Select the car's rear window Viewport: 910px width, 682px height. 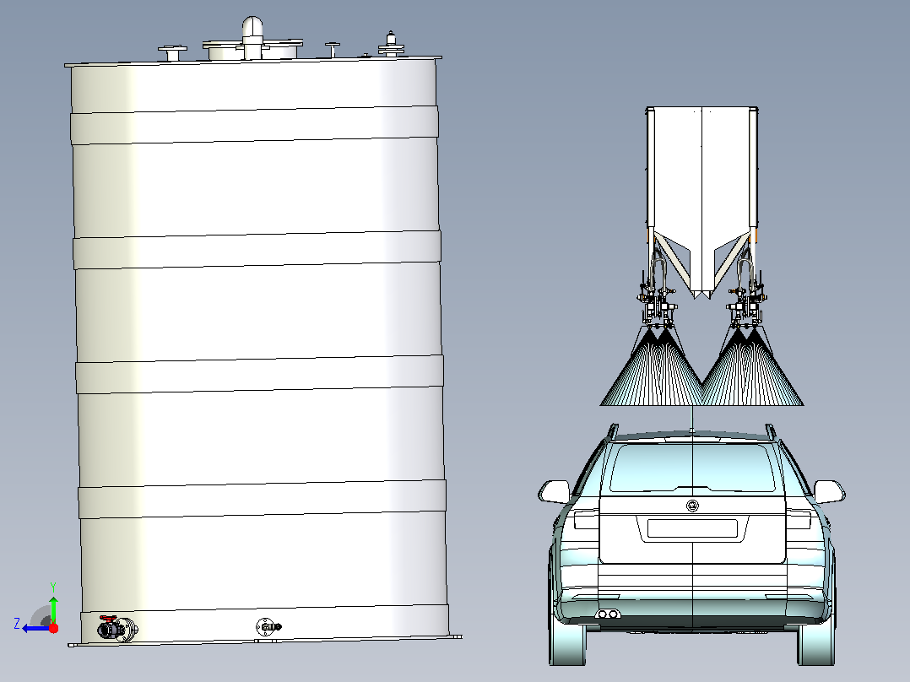click(x=692, y=468)
